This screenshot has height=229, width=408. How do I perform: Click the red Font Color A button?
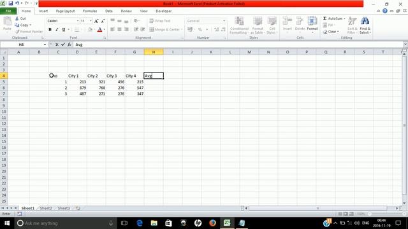99,30
